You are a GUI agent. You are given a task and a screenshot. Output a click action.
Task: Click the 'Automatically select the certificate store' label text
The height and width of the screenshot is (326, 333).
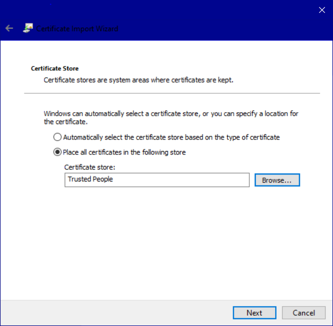(171, 137)
